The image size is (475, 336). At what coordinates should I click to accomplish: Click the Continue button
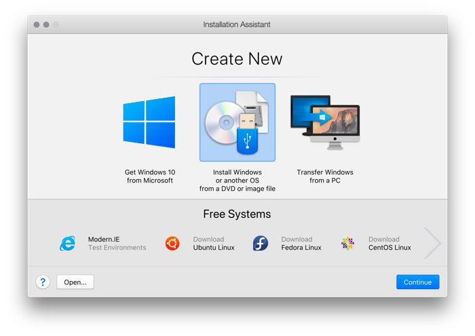pos(417,282)
